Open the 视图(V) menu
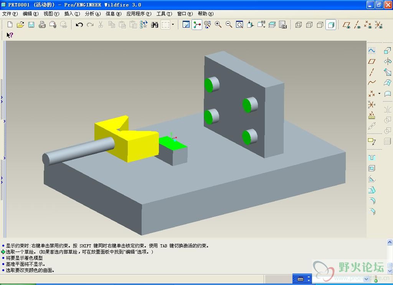This screenshot has height=285, width=393. [51, 14]
